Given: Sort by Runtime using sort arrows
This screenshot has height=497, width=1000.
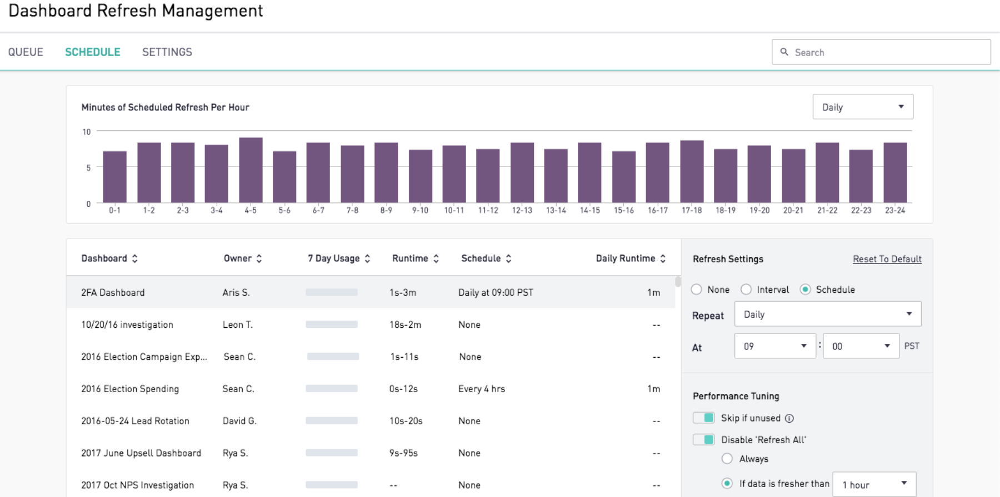Looking at the screenshot, I should (436, 258).
